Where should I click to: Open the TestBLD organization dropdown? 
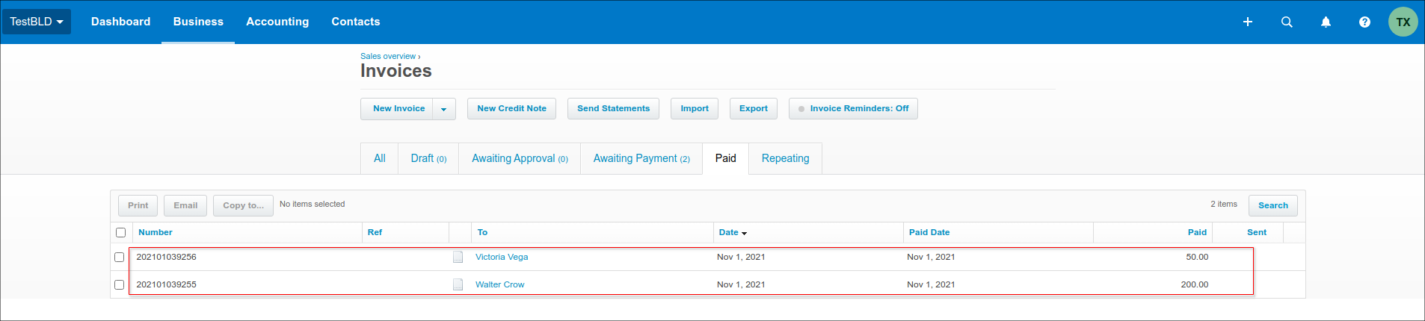(x=37, y=22)
